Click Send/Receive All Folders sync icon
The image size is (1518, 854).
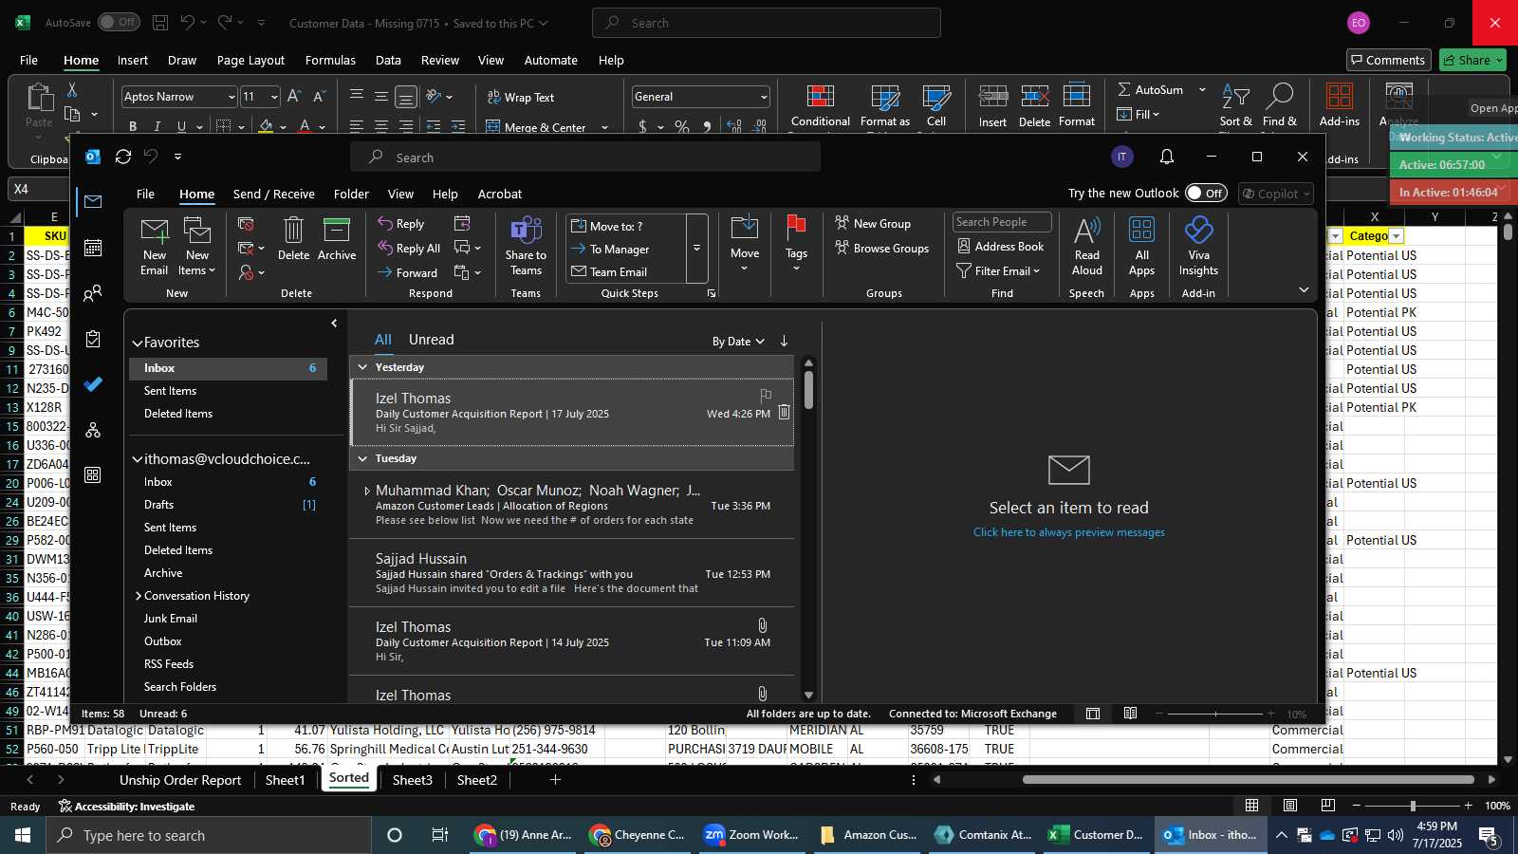click(123, 157)
